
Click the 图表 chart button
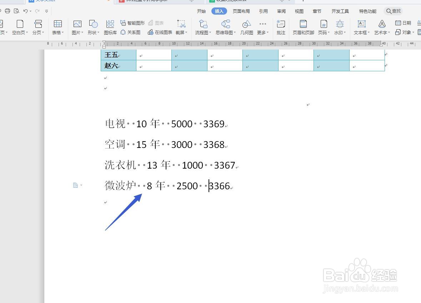click(x=156, y=23)
